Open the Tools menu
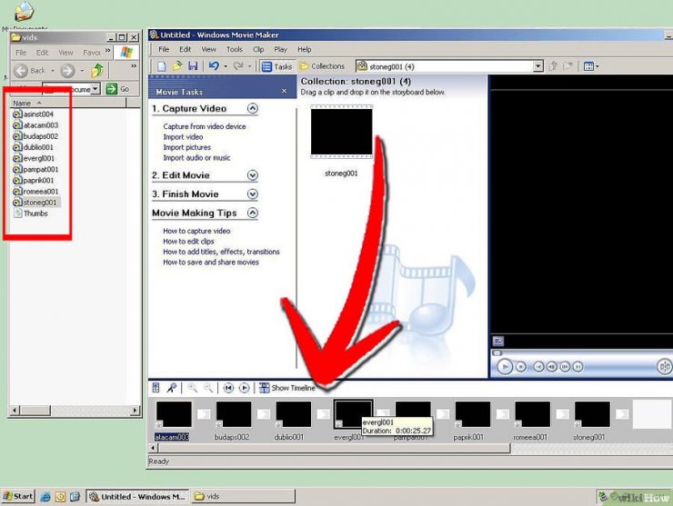673x506 pixels. tap(235, 49)
